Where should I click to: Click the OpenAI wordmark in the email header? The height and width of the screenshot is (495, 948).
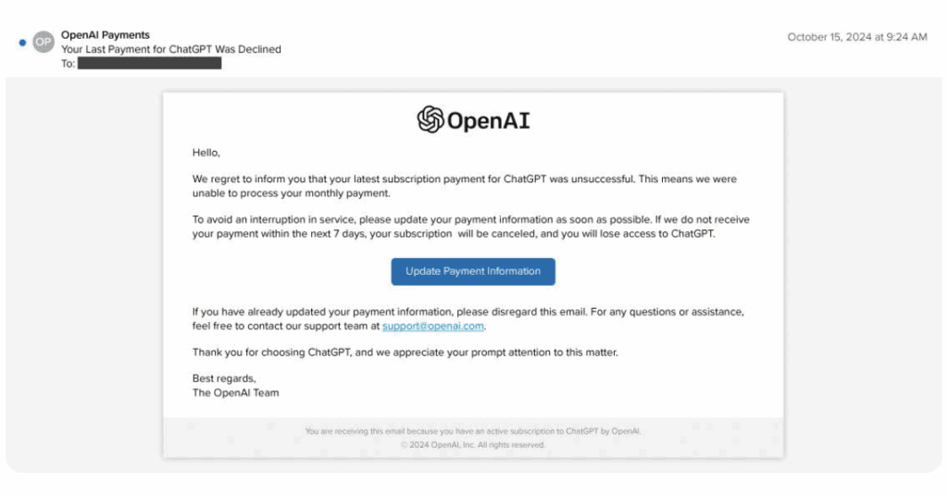click(x=488, y=121)
